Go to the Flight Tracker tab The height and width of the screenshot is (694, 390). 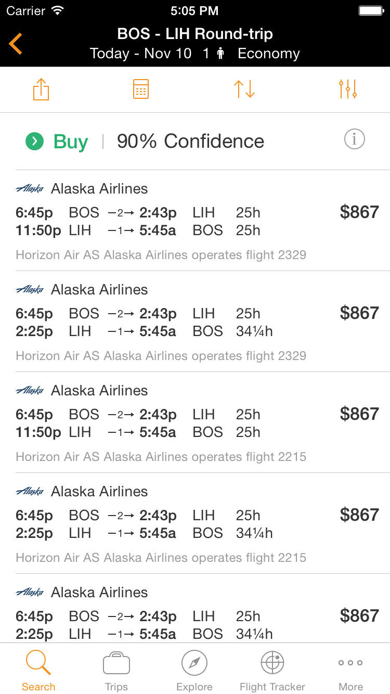point(272,671)
